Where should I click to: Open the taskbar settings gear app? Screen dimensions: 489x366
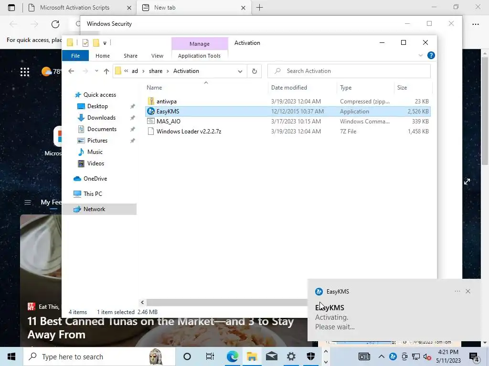point(291,356)
